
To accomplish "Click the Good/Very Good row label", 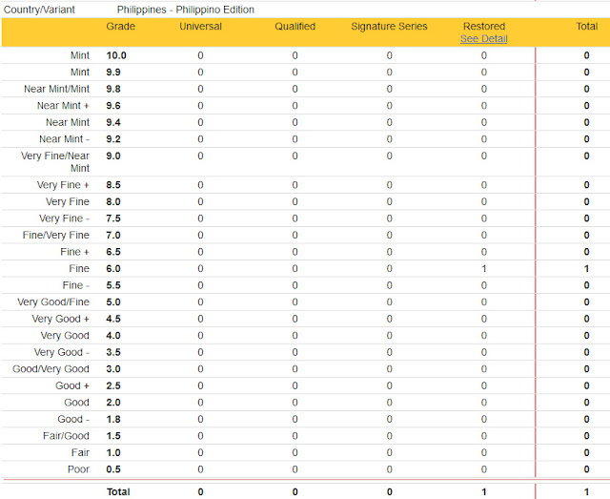I will [x=51, y=369].
